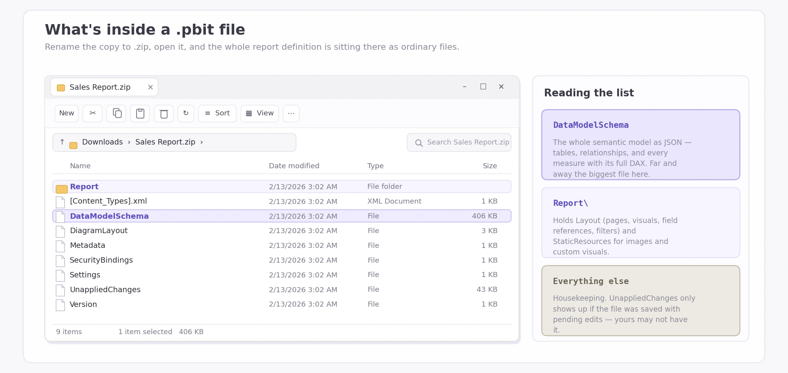Viewport: 788px width, 373px height.
Task: Click the 1 item selected status text
Action: 145,332
